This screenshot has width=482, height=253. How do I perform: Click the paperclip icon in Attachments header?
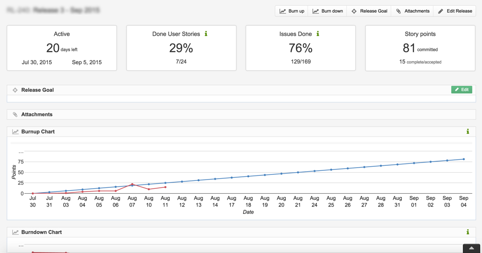15,114
